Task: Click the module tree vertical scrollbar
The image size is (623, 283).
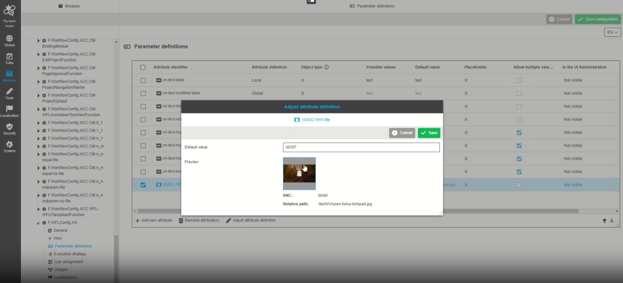Action: pyautogui.click(x=116, y=259)
